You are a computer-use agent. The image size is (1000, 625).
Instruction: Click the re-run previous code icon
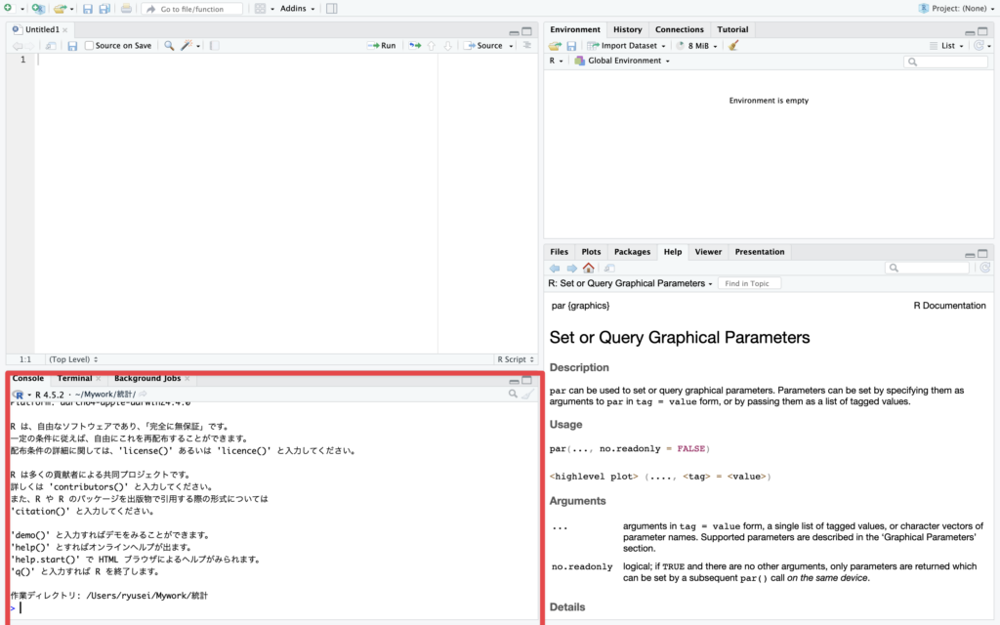(414, 46)
